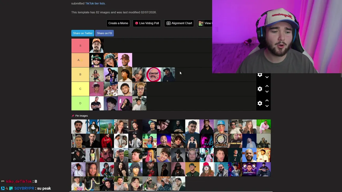Viewport: 342px width, 192px height.
Task: Select the B tier label
Action: coord(80,74)
